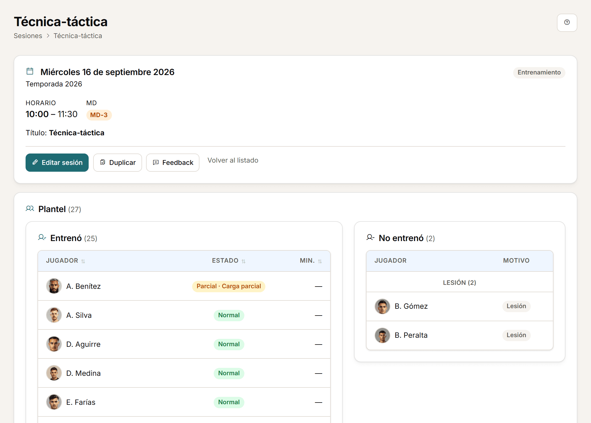
Task: Click Técnica-táctica in the breadcrumb
Action: click(x=78, y=36)
